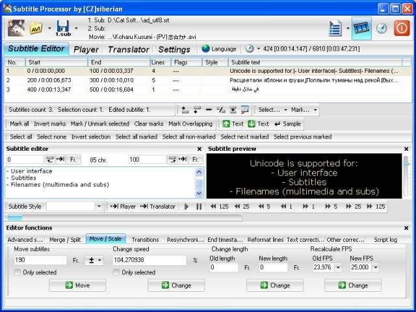Screen dimensions: 416x312
Task: Open the Script log tab
Action: tap(385, 240)
